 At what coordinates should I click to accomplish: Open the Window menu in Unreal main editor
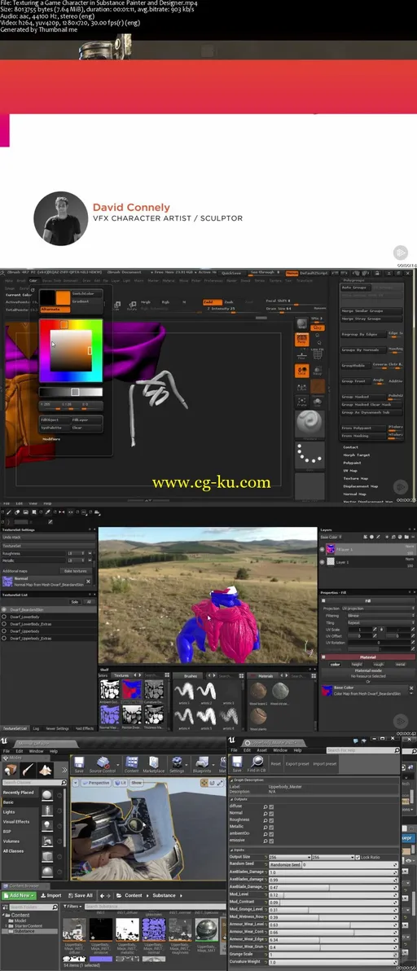tap(36, 750)
